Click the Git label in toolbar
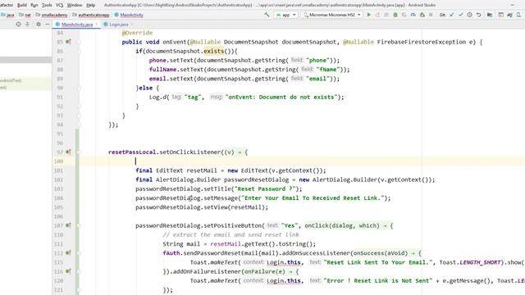Image resolution: width=525 pixels, height=295 pixels. [x=442, y=15]
